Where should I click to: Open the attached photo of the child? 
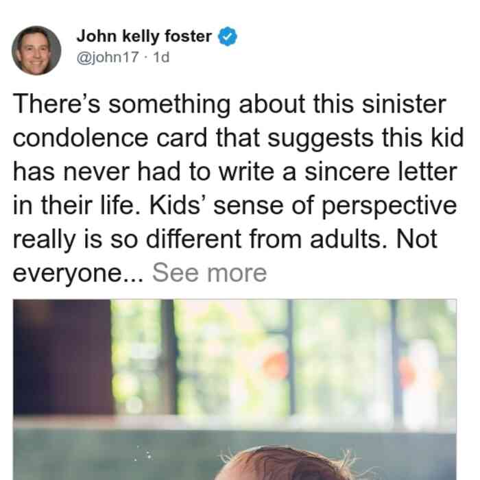point(235,389)
